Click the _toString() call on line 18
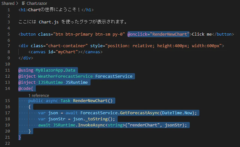This screenshot has height=147, width=240. click(100, 119)
